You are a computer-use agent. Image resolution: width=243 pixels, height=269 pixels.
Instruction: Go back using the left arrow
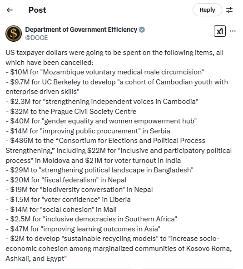point(10,10)
